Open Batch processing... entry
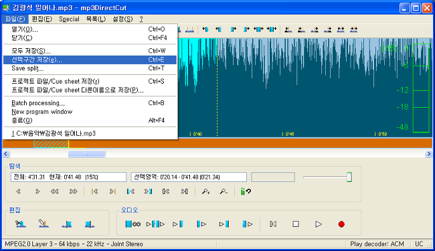 90,103
